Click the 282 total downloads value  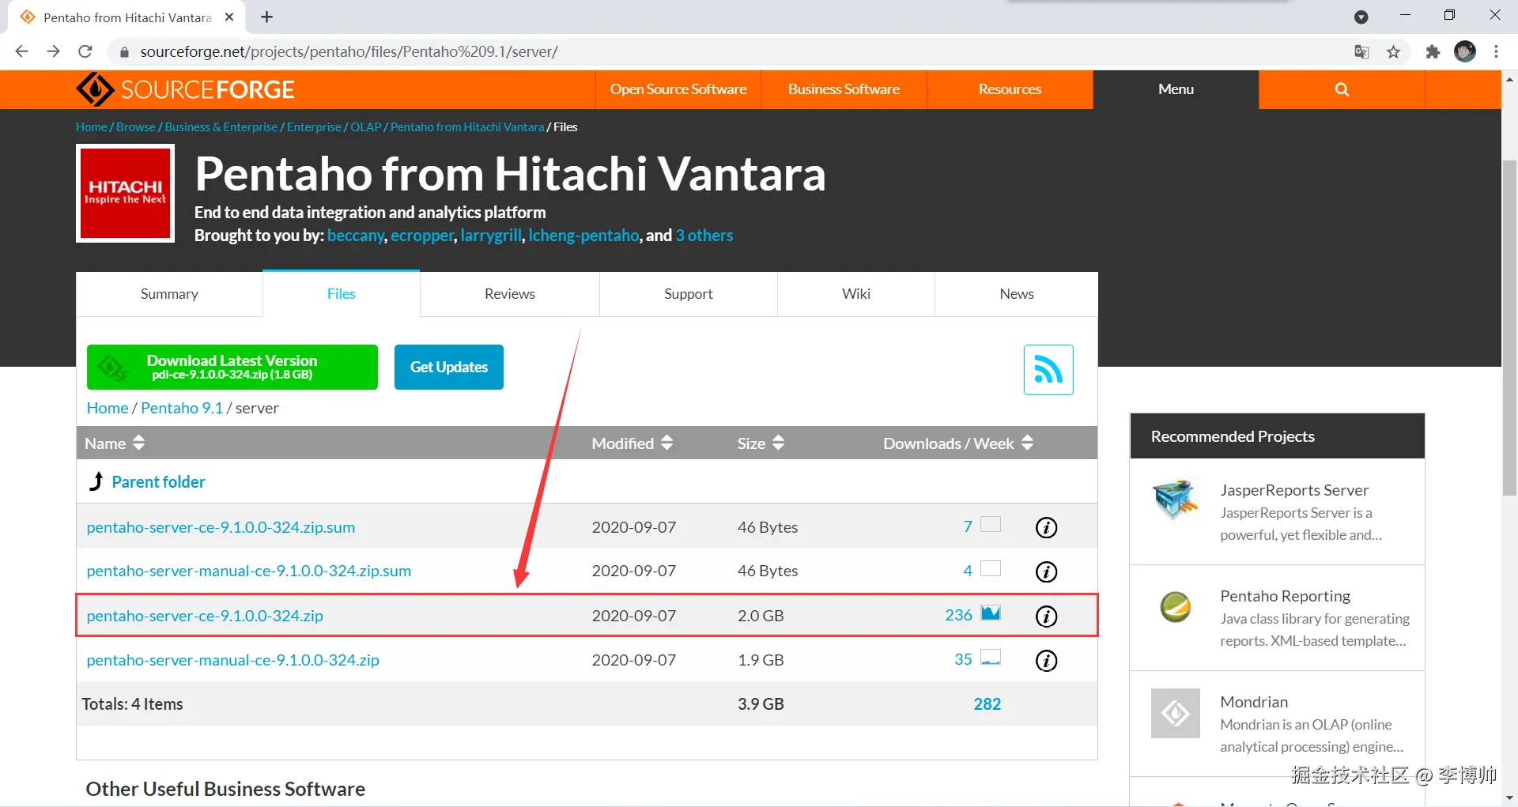coord(987,703)
